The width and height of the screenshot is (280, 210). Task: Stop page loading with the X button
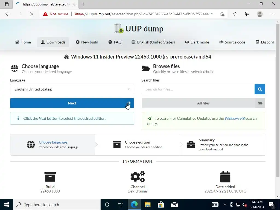coord(32,14)
